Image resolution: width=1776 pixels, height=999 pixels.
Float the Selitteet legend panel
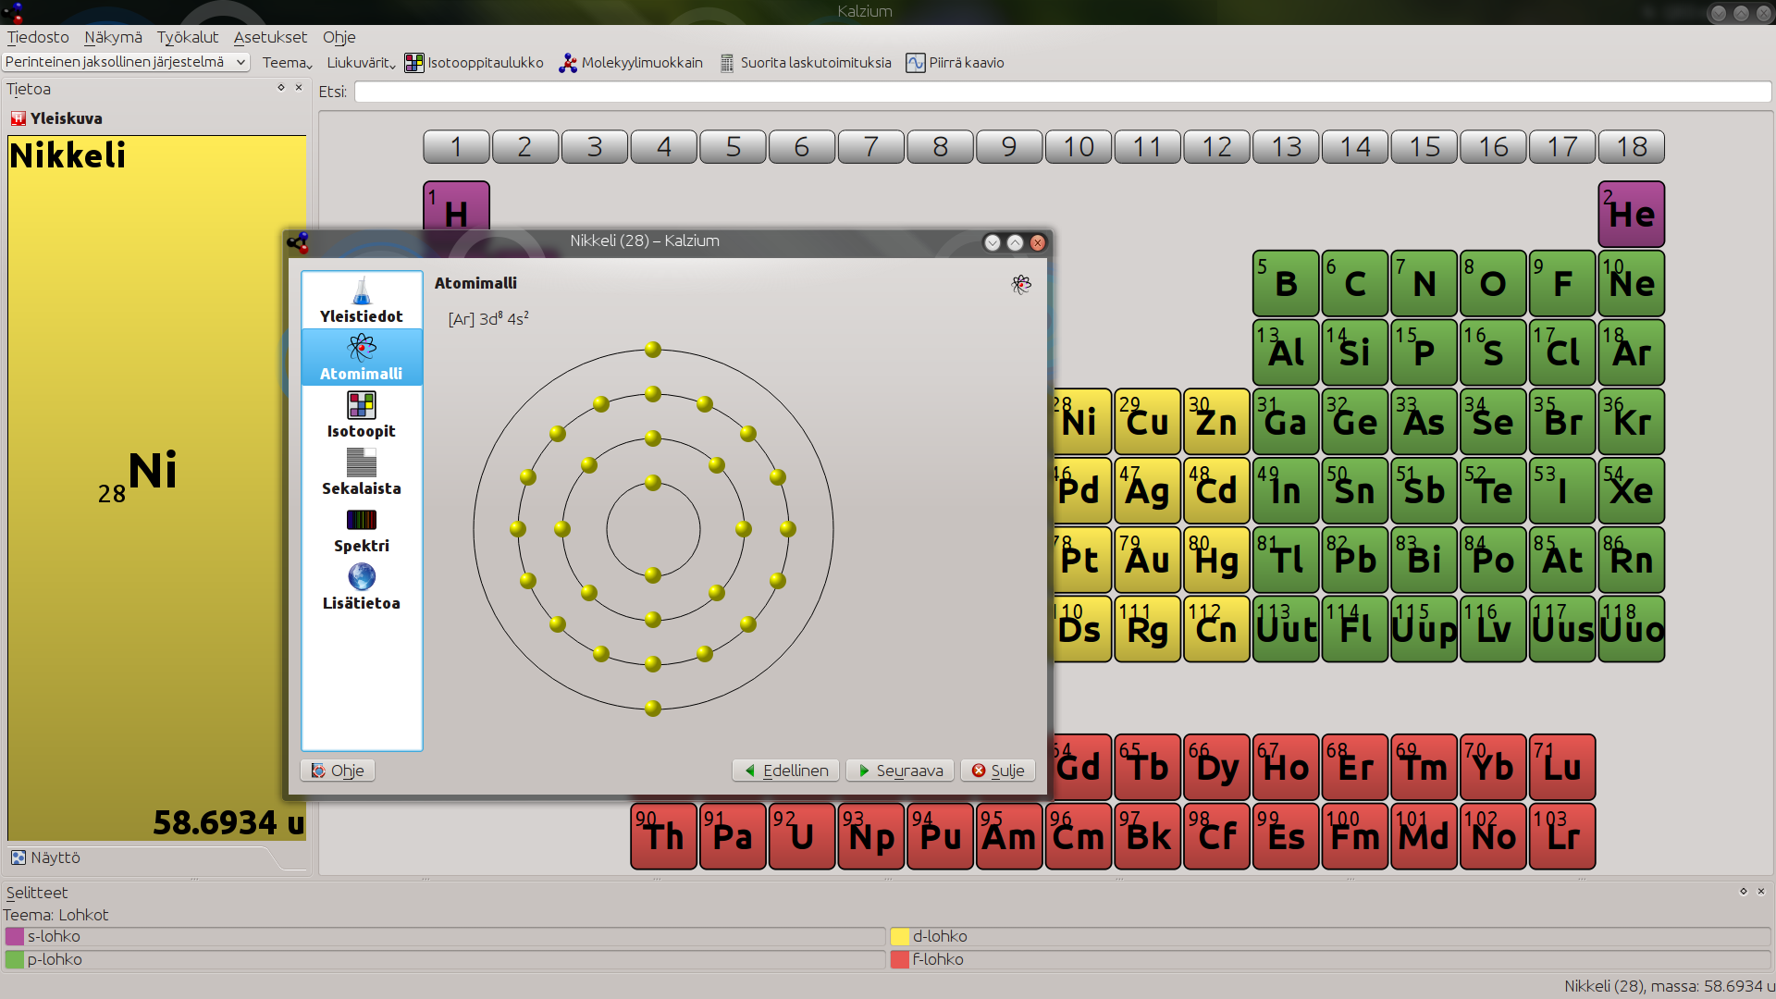pyautogui.click(x=1744, y=892)
